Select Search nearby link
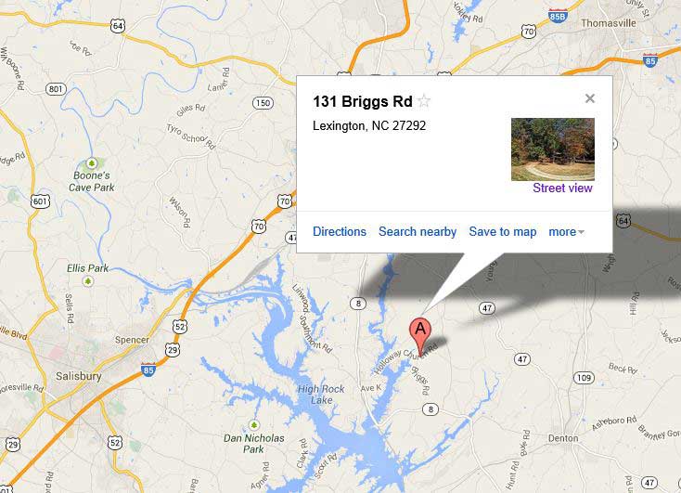This screenshot has height=493, width=681. click(417, 232)
